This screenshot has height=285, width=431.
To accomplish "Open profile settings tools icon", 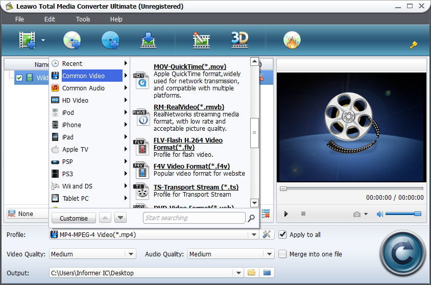I will pos(267,234).
